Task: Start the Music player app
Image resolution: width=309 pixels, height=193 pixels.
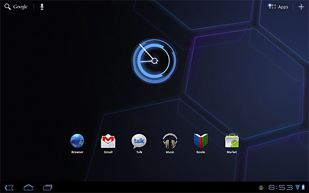Action: coord(170,144)
